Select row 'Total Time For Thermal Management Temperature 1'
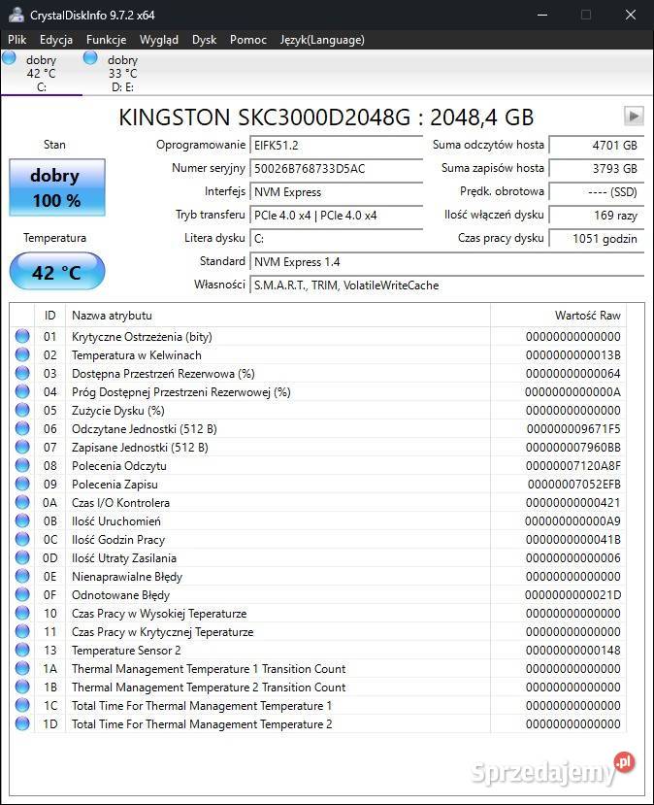 point(318,705)
